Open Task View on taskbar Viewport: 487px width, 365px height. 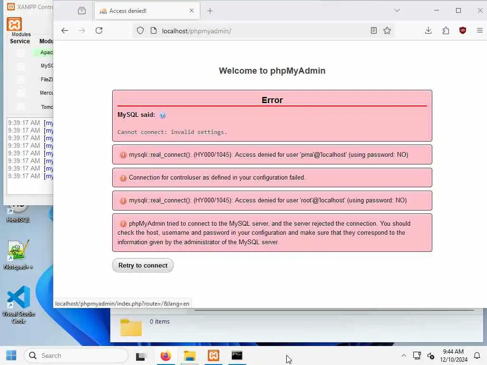(140, 355)
